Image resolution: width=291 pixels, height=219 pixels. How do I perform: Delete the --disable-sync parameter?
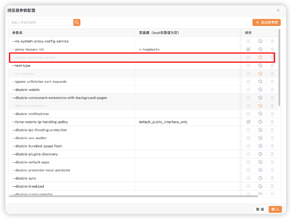tap(272, 178)
